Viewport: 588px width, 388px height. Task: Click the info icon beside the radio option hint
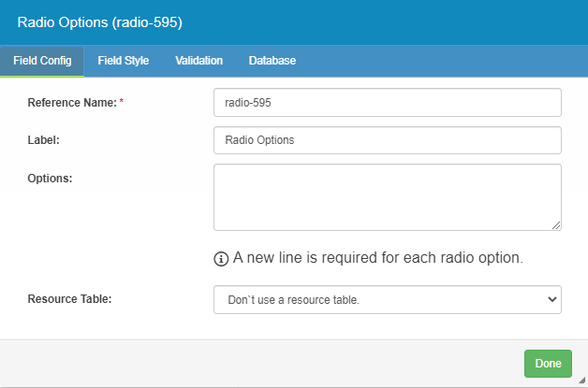pos(222,258)
